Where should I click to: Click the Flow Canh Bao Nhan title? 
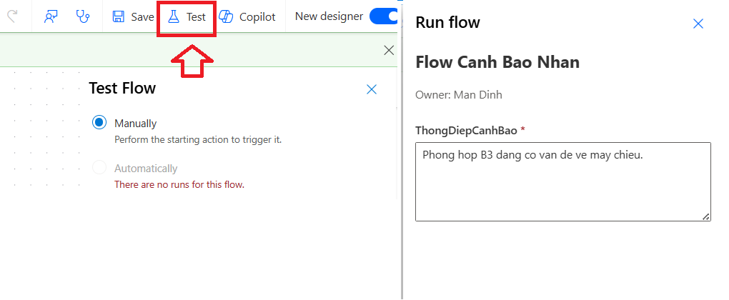pyautogui.click(x=497, y=62)
